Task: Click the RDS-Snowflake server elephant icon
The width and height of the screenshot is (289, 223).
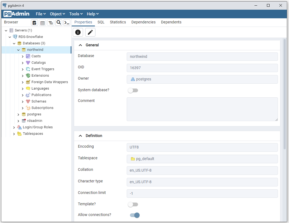Action: (x=15, y=37)
